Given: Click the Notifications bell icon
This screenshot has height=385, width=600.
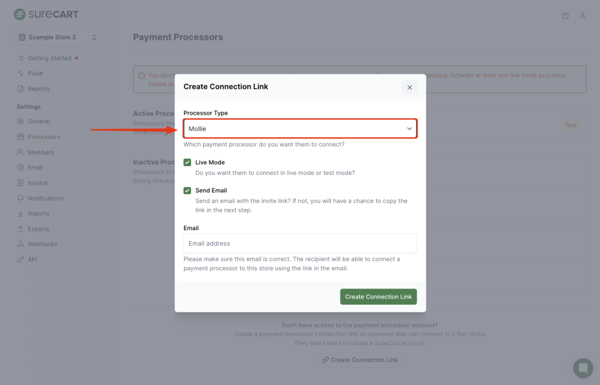Looking at the screenshot, I should pos(21,198).
